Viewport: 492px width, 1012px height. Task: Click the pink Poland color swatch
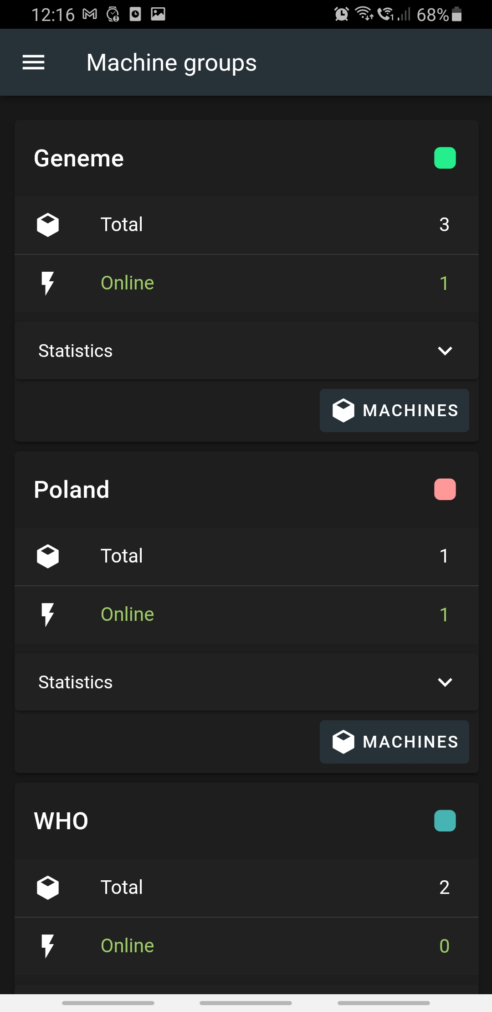(445, 490)
